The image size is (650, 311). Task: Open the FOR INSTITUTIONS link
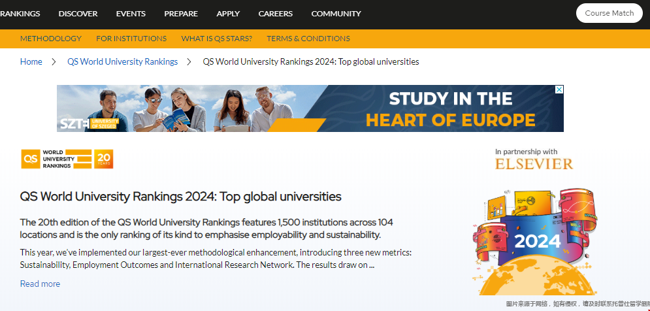pos(131,39)
